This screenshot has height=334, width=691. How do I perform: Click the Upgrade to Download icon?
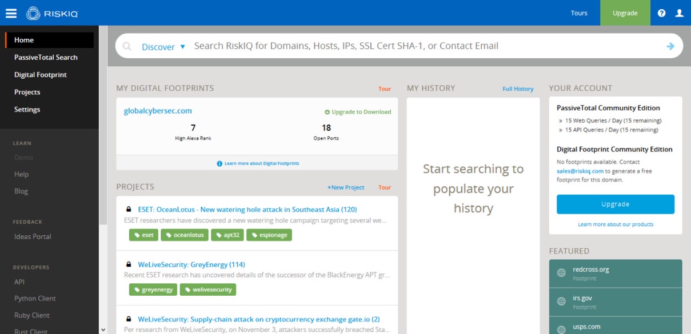(x=327, y=112)
